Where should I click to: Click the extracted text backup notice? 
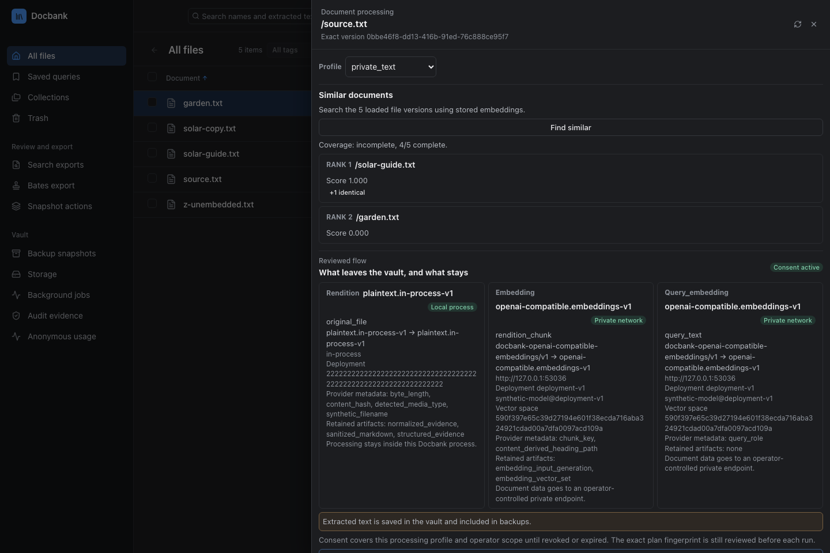pyautogui.click(x=571, y=521)
